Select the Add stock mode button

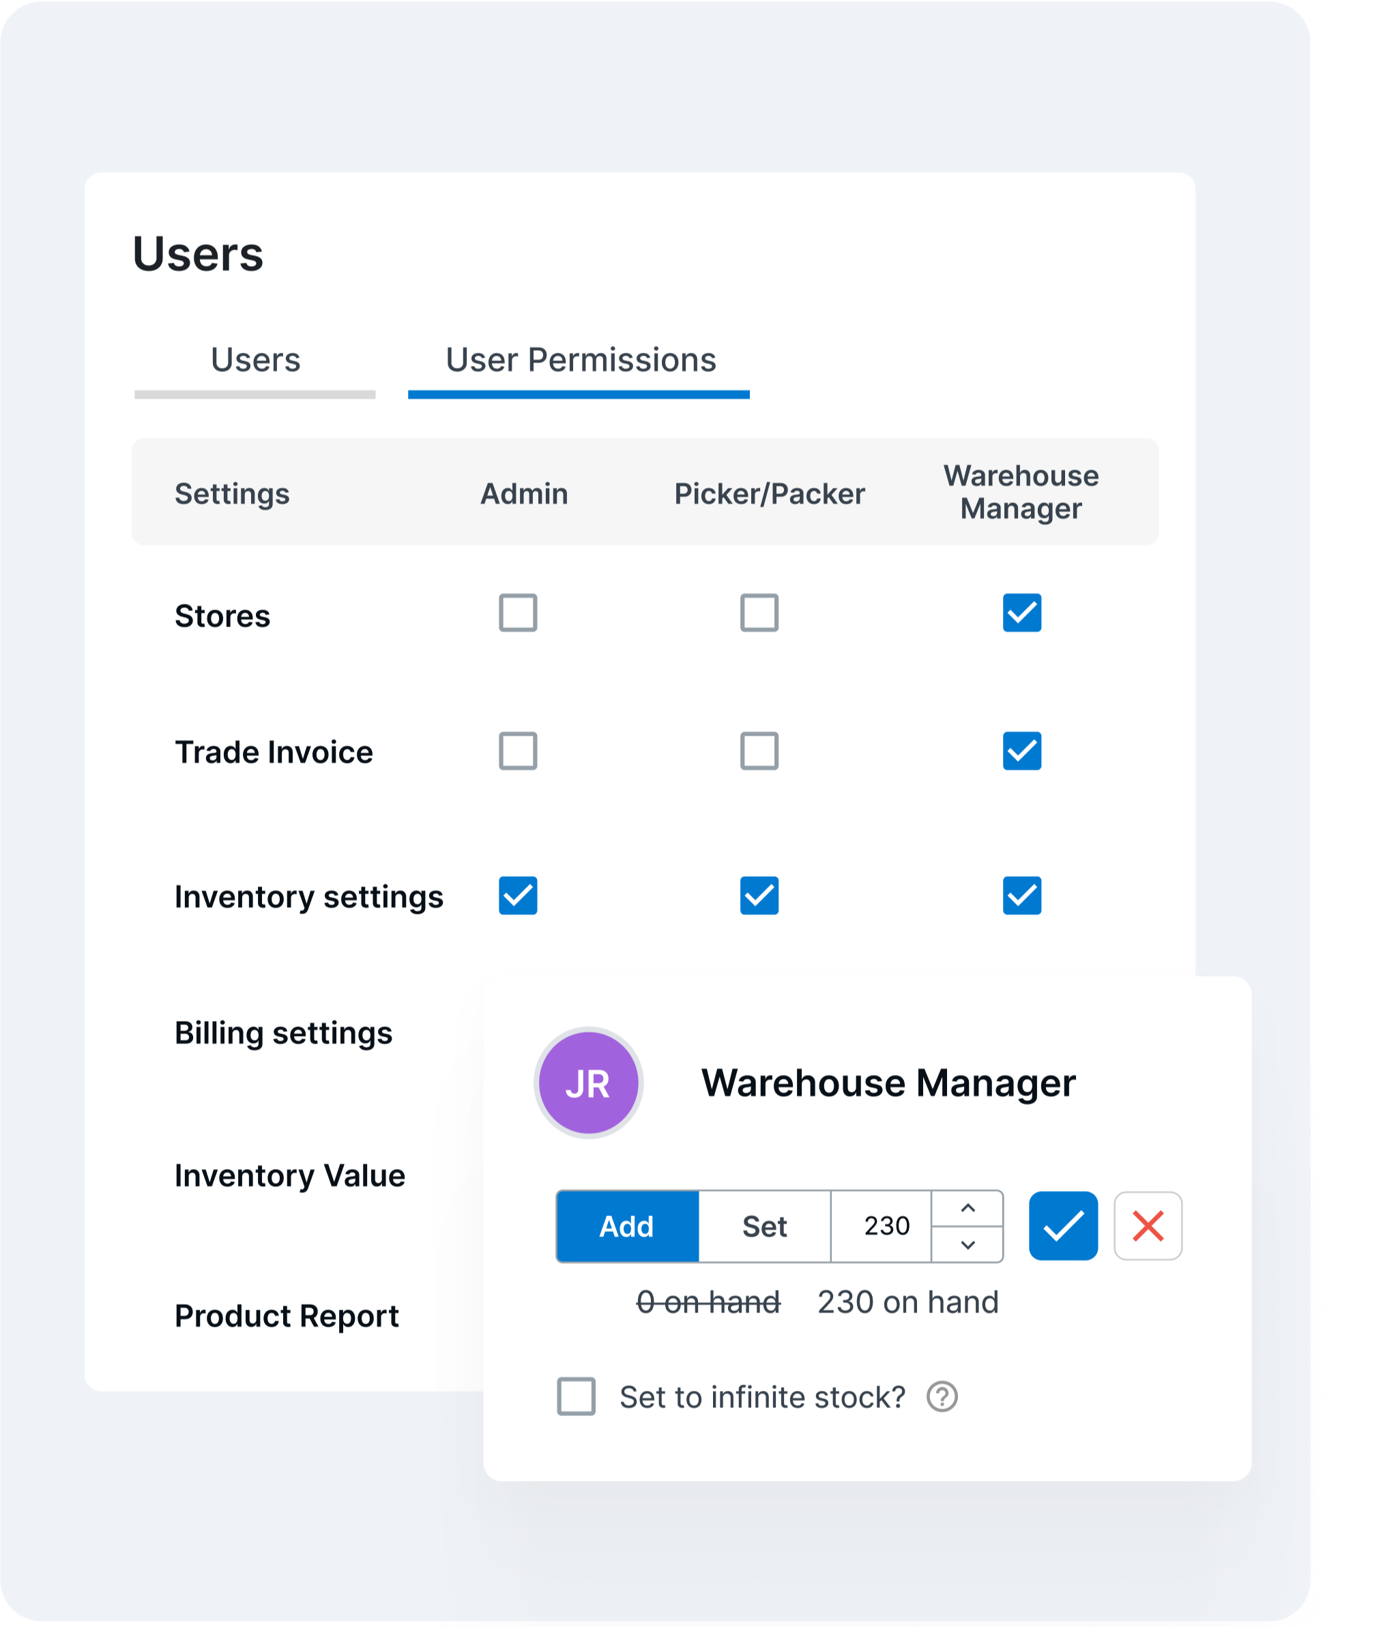[x=627, y=1226]
